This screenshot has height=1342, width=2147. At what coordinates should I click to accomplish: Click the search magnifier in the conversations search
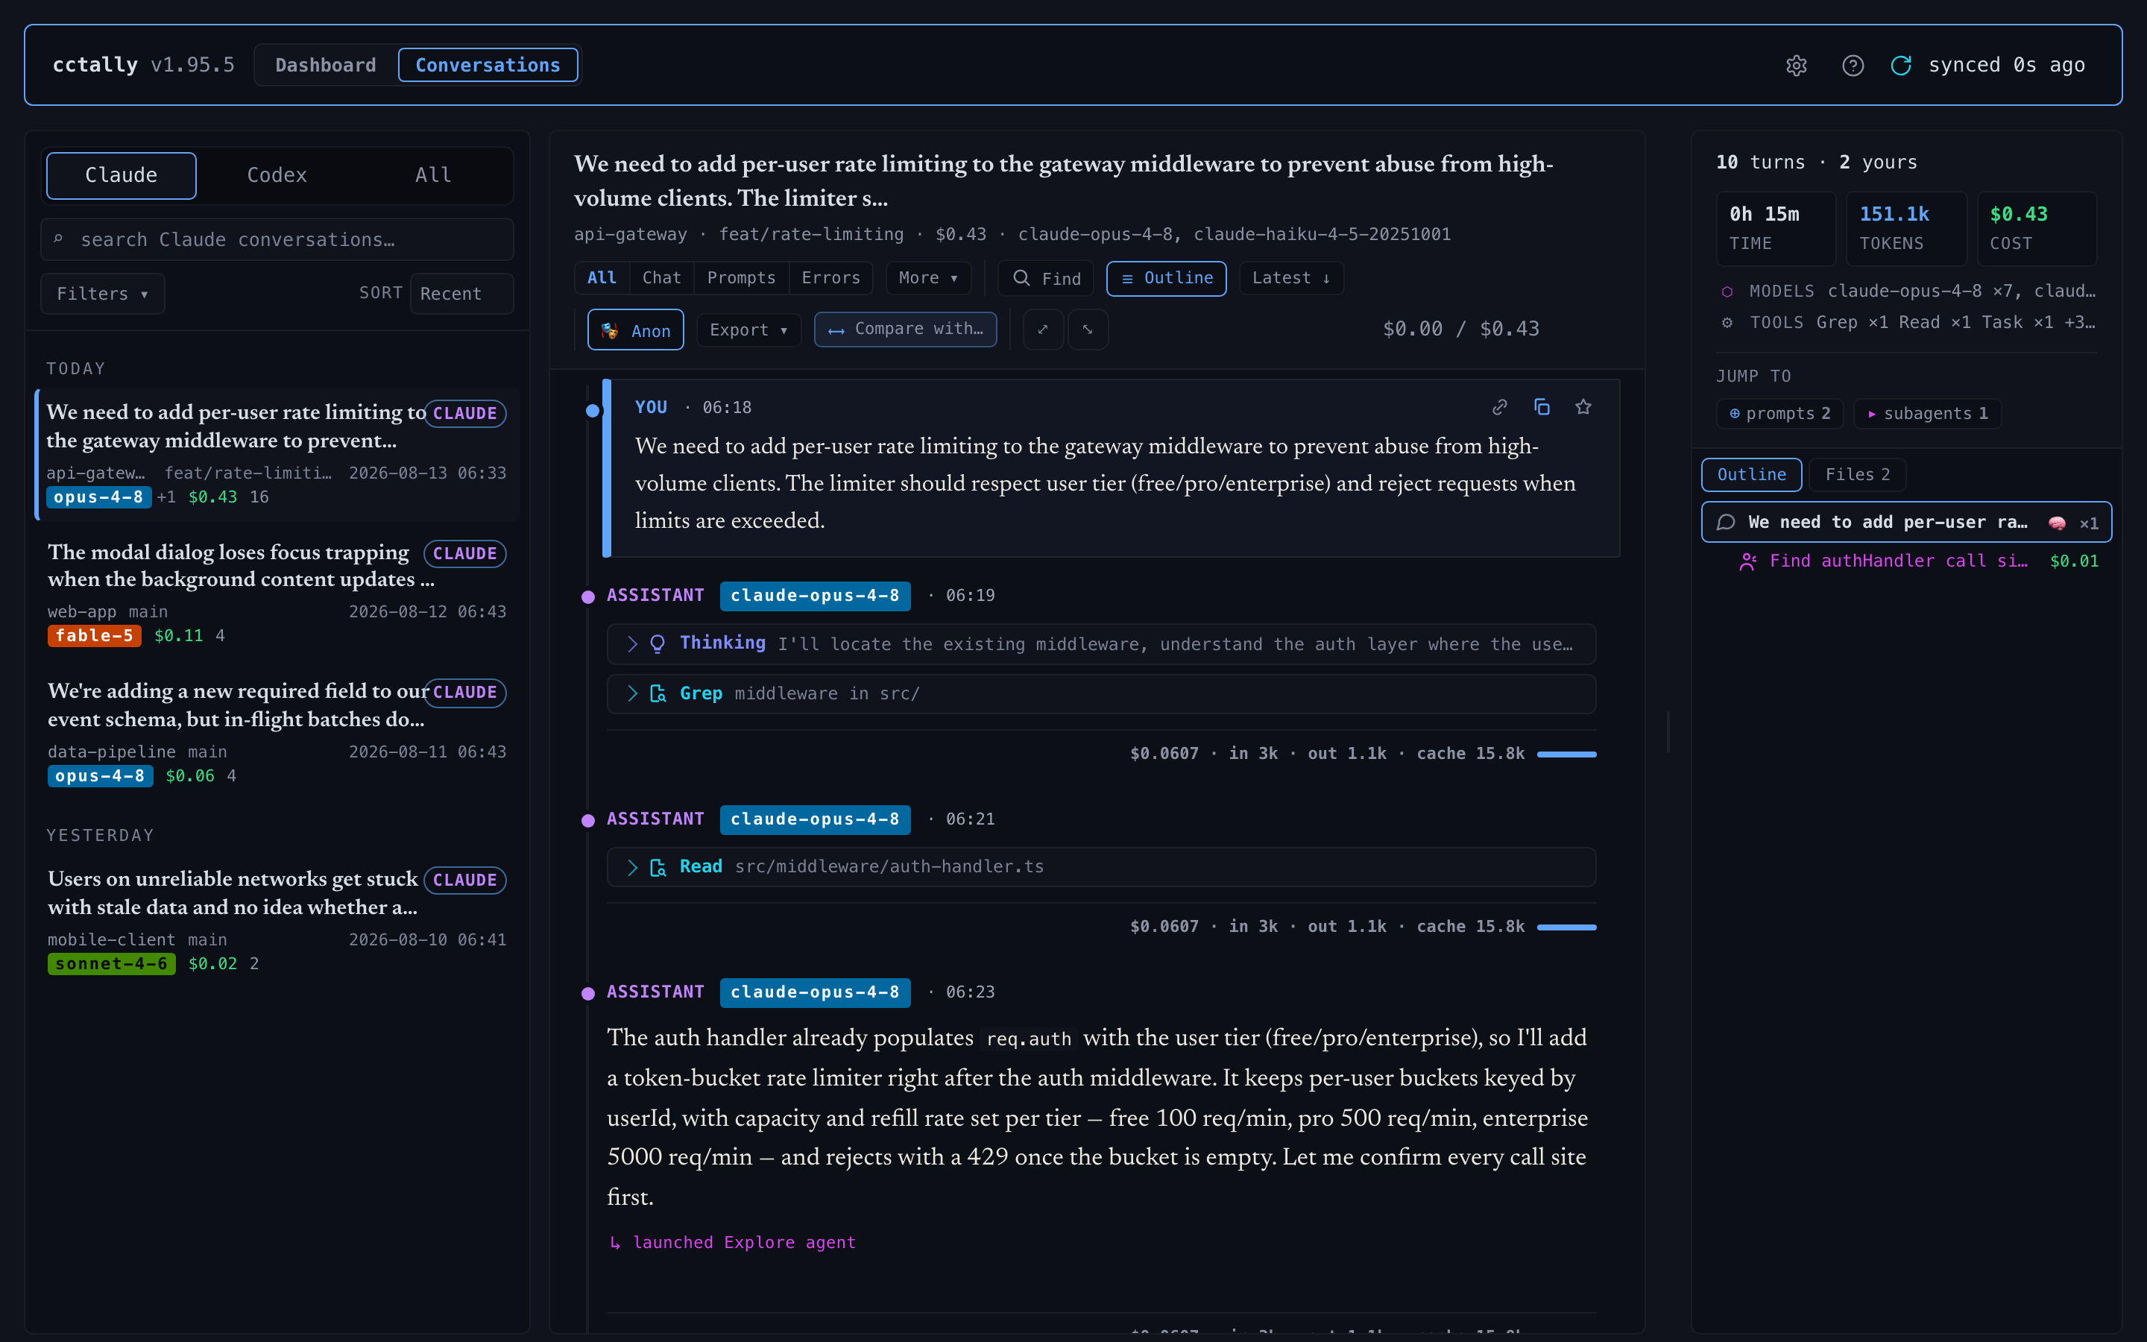coord(57,239)
